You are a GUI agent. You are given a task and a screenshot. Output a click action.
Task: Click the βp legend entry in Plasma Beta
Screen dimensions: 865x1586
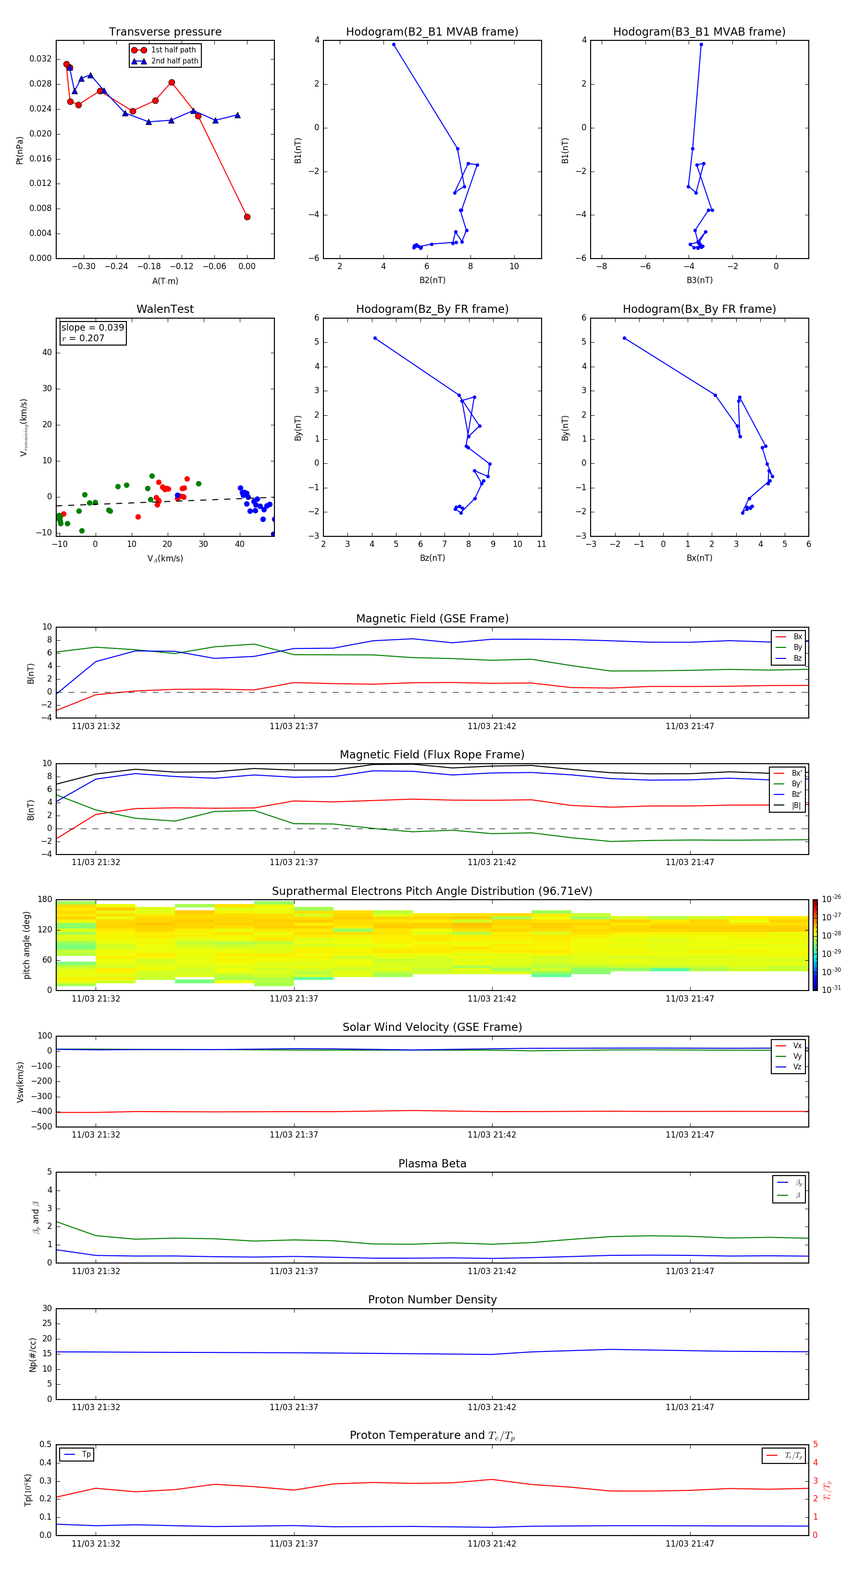pyautogui.click(x=789, y=1183)
